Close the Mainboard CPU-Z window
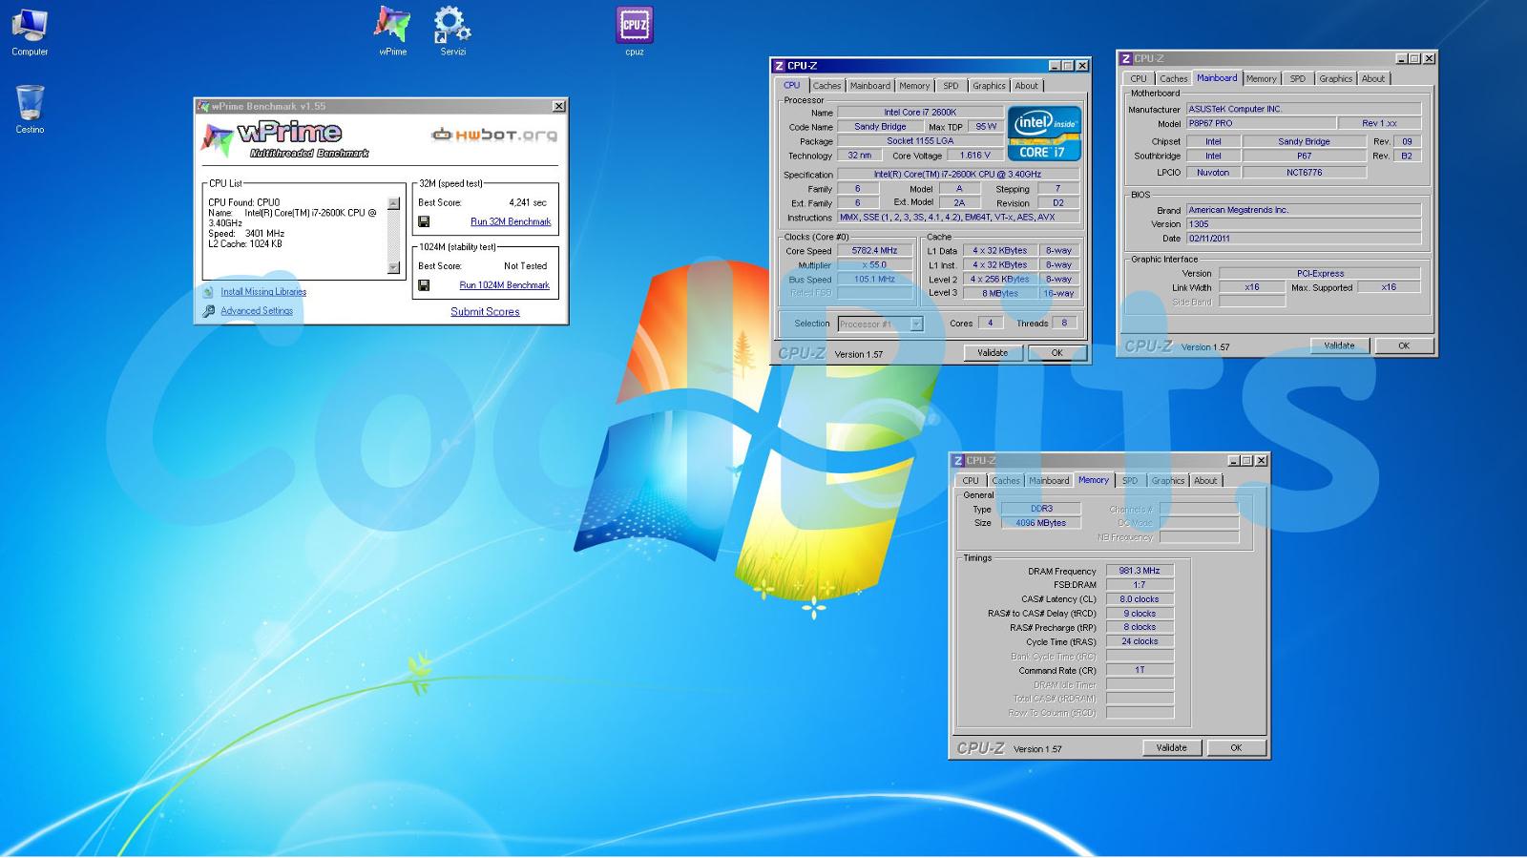The width and height of the screenshot is (1527, 858). pos(1429,58)
